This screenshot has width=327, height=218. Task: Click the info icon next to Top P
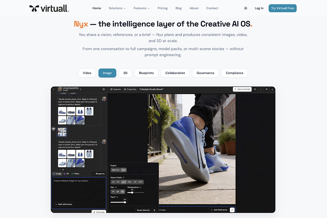pyautogui.click(x=117, y=197)
